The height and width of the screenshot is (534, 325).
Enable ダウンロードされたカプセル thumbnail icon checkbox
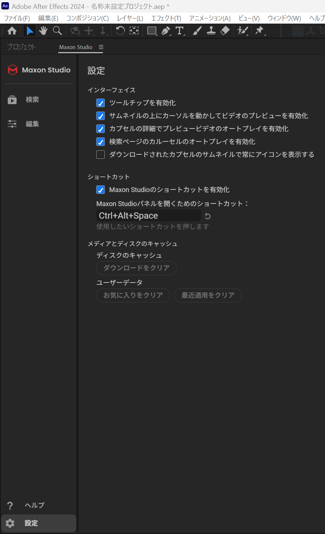coord(101,155)
